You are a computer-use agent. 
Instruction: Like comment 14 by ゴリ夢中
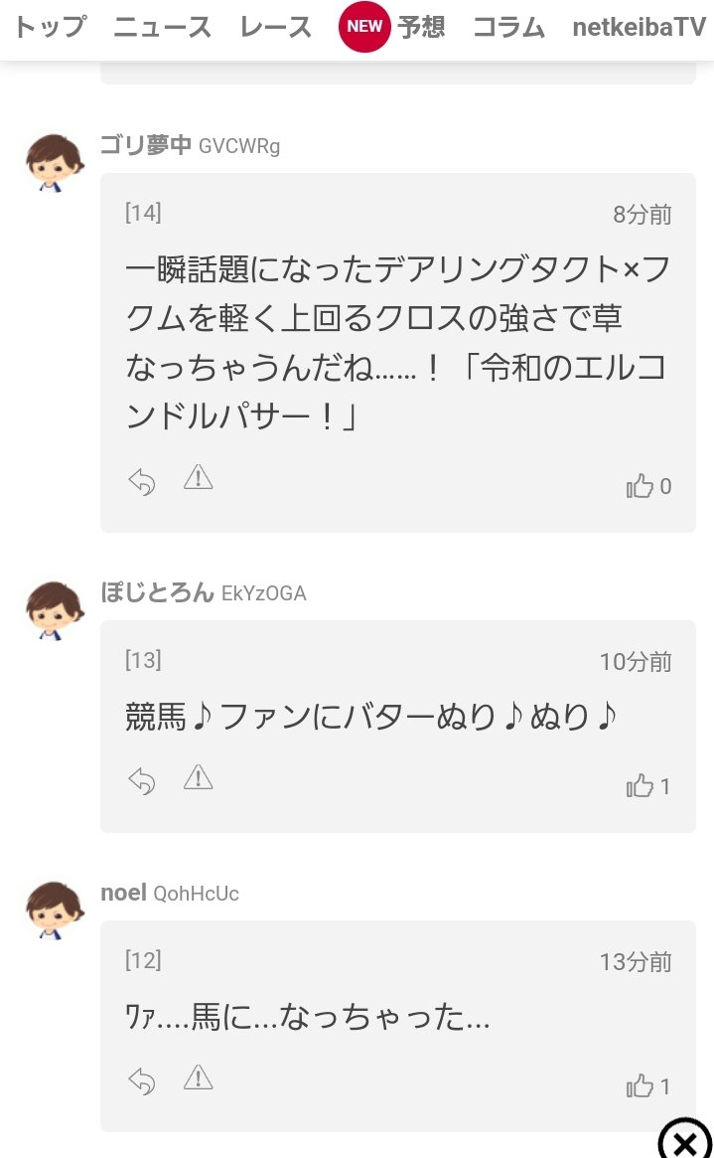[641, 486]
